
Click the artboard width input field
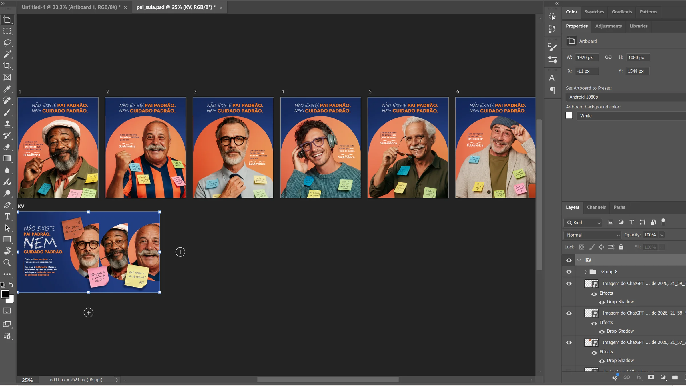point(587,57)
